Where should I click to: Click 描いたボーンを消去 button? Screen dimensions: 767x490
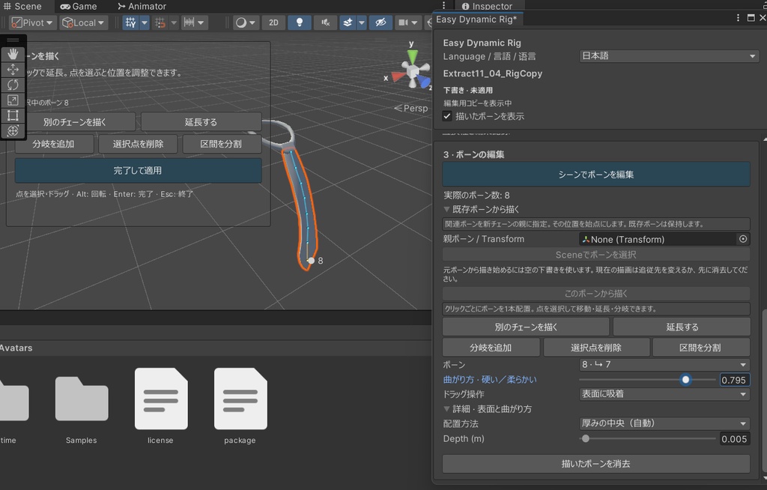(595, 464)
